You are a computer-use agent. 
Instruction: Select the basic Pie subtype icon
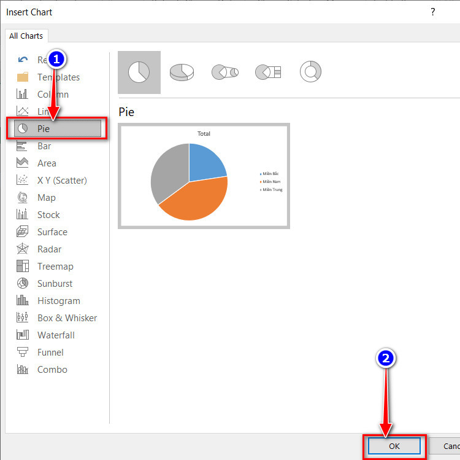(x=139, y=72)
